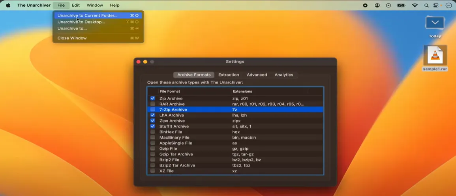Open Control Center
The width and height of the screenshot is (456, 196).
(x=435, y=5)
